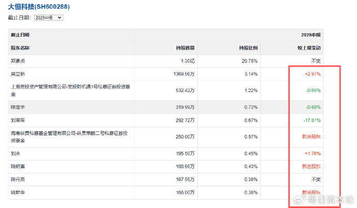The width and height of the screenshot is (357, 208).
Task: Click shareholder name 刘育辰
Action: coord(18,121)
